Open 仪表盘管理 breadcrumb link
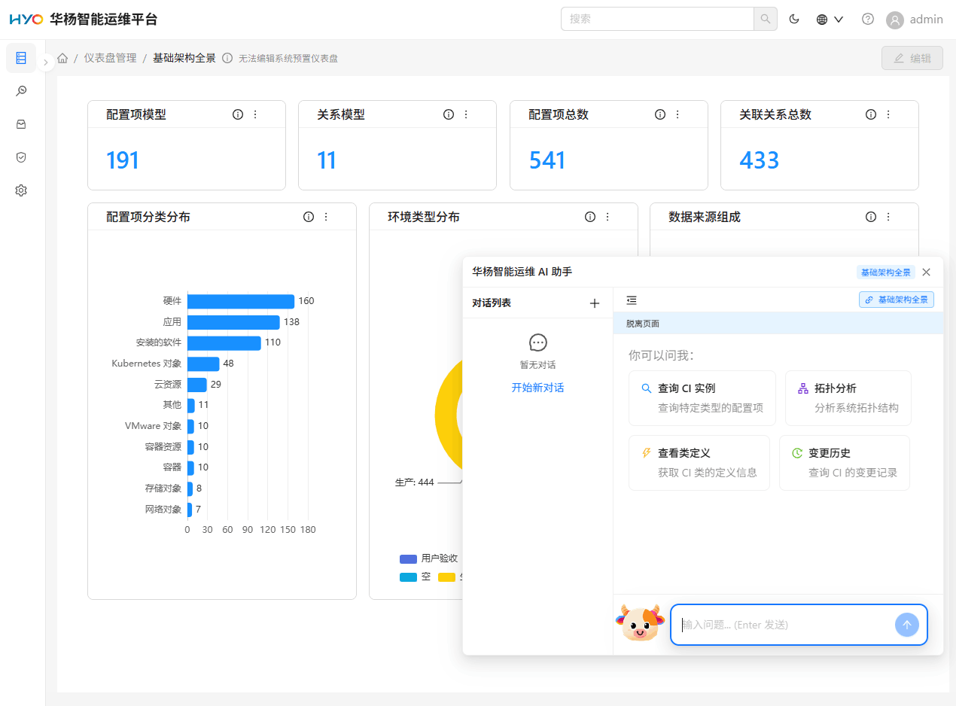Image resolution: width=956 pixels, height=706 pixels. (110, 58)
